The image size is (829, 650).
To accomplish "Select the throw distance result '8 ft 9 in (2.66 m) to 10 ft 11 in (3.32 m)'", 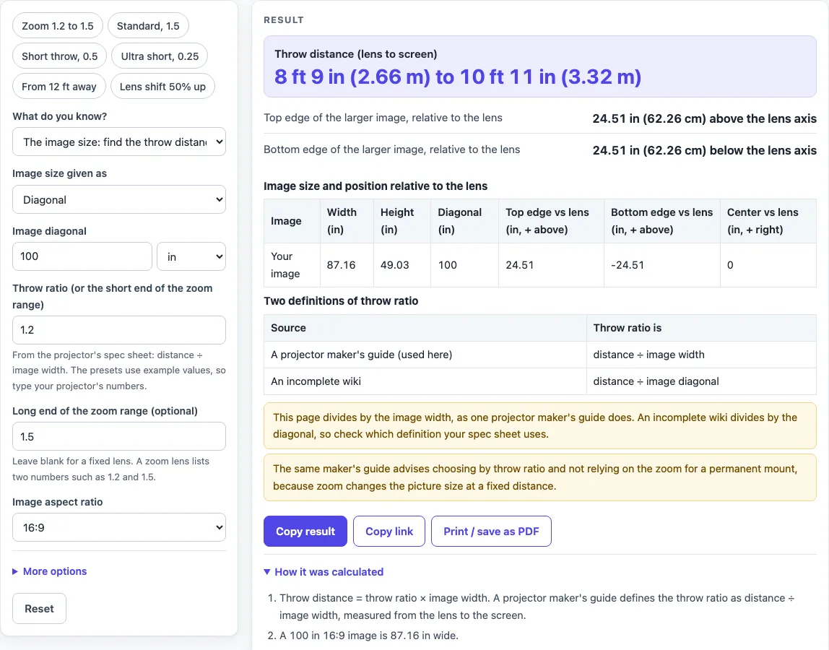I will click(x=458, y=77).
